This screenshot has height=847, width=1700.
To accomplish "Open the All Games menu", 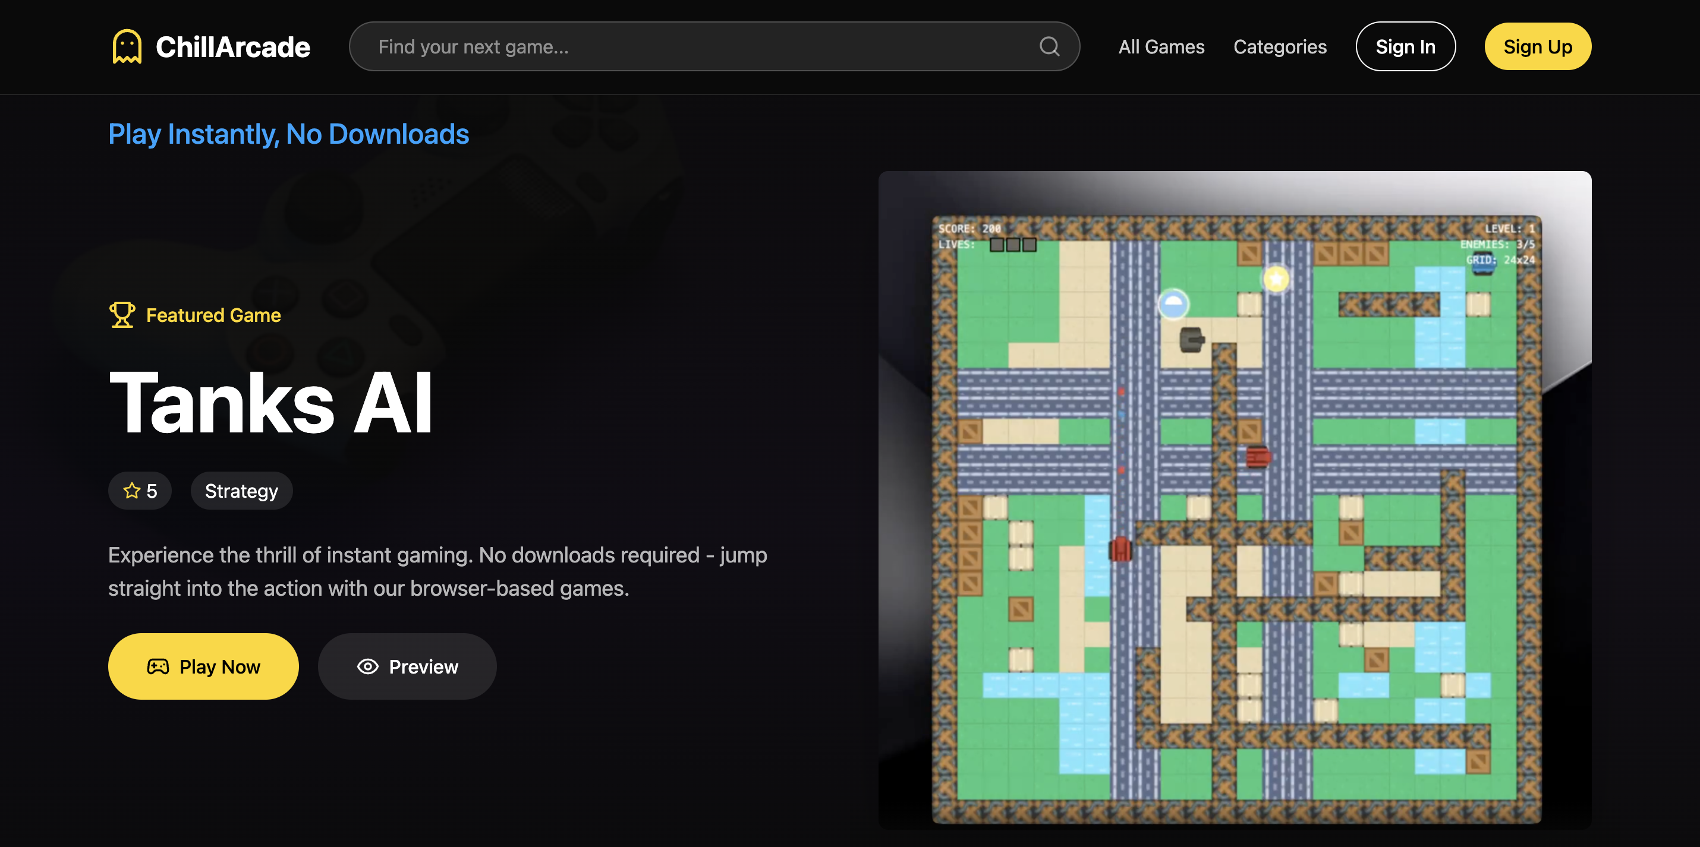I will (1161, 47).
